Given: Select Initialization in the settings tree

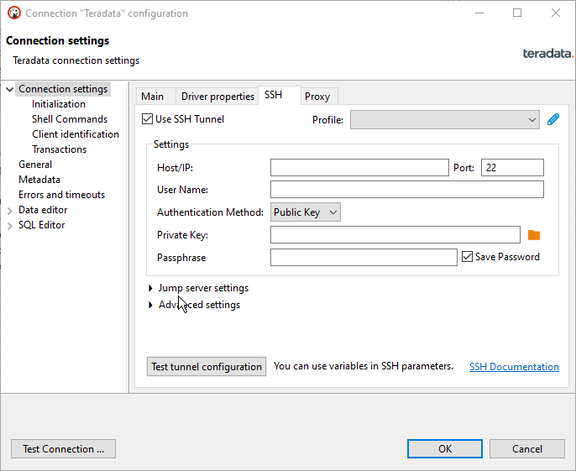Looking at the screenshot, I should point(59,104).
